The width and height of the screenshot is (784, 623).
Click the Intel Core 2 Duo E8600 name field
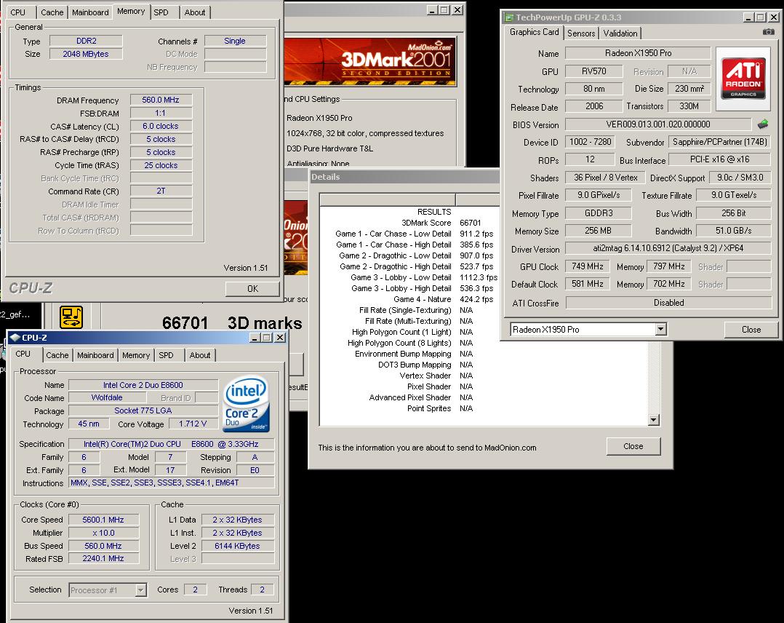click(143, 385)
